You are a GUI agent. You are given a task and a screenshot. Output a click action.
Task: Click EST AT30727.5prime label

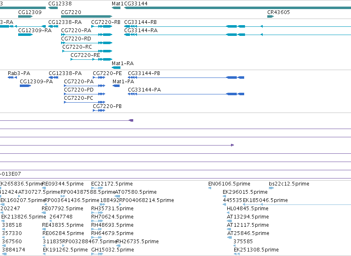tap(39, 192)
